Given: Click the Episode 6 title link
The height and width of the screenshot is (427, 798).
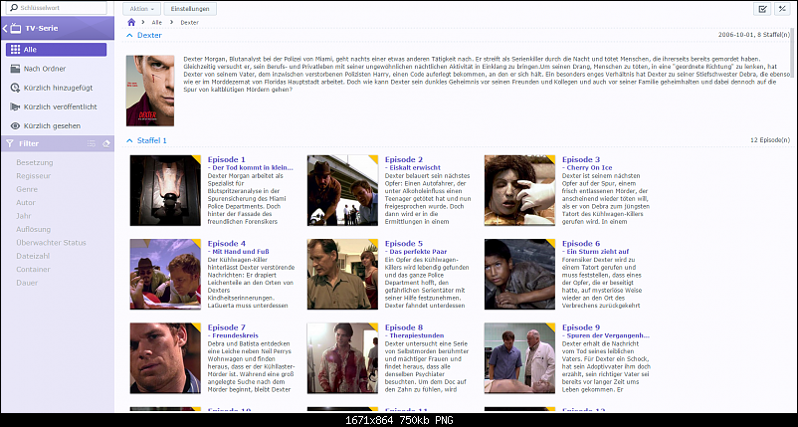Looking at the screenshot, I should pyautogui.click(x=581, y=243).
